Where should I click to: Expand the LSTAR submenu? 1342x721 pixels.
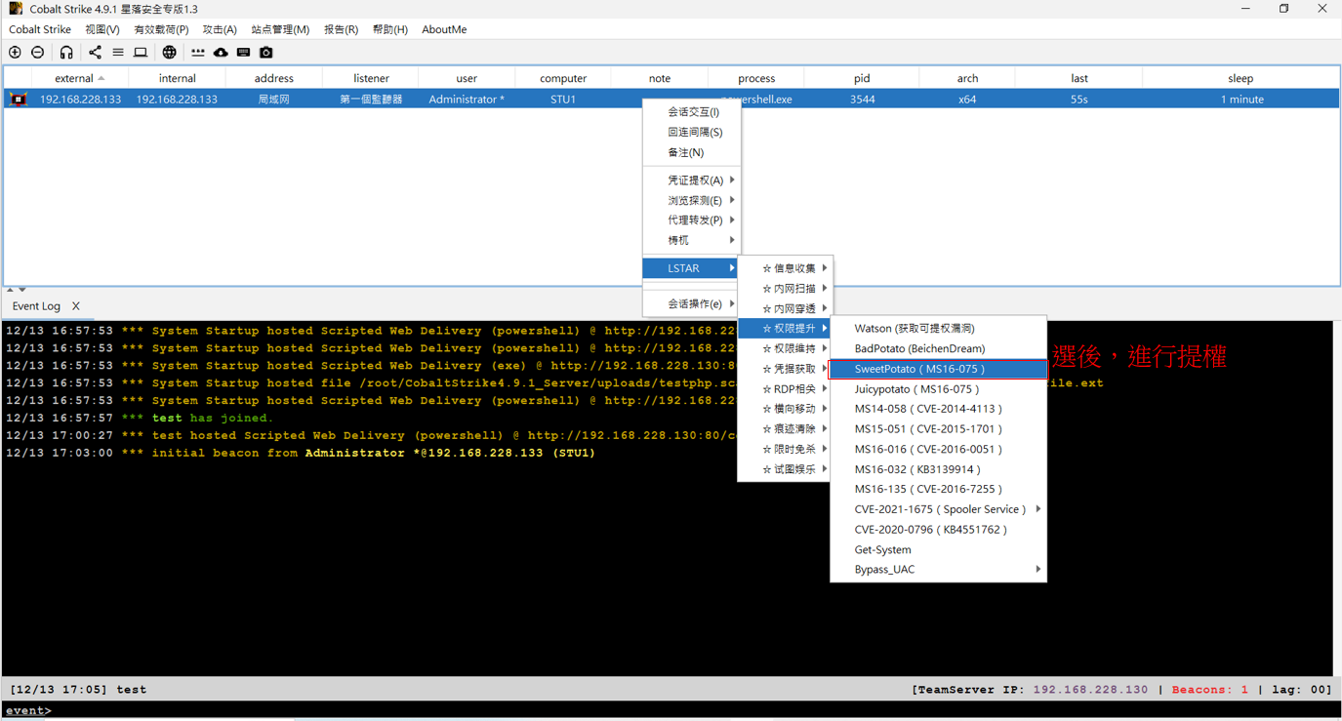(x=692, y=268)
